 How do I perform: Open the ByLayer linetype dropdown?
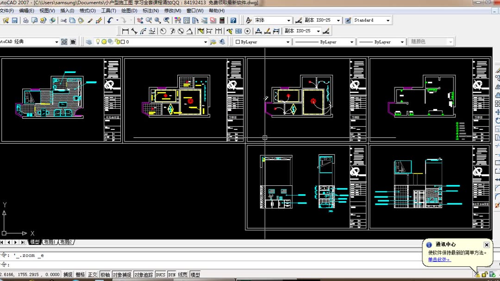pos(324,42)
